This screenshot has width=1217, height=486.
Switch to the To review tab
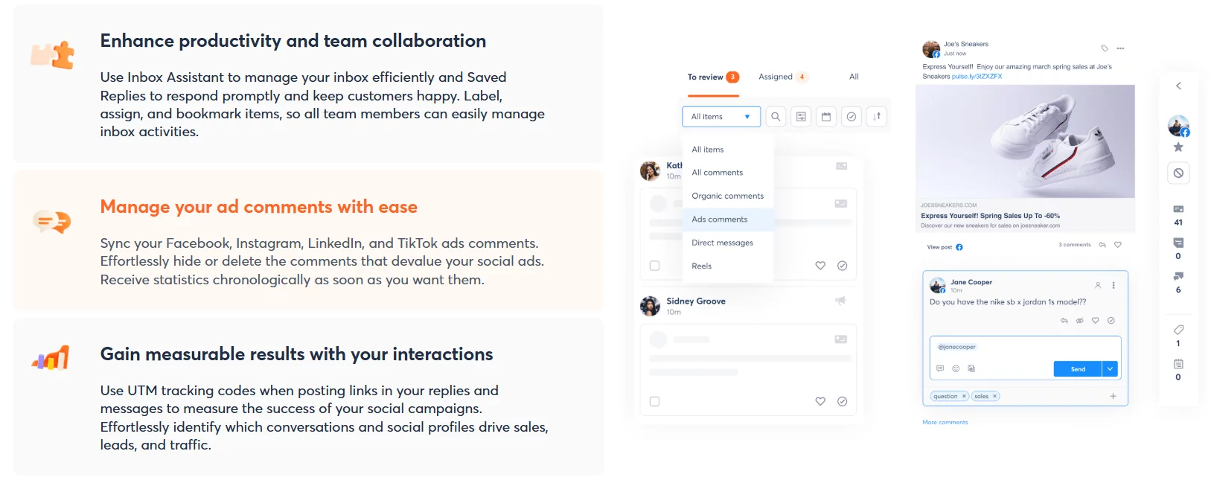coord(712,77)
